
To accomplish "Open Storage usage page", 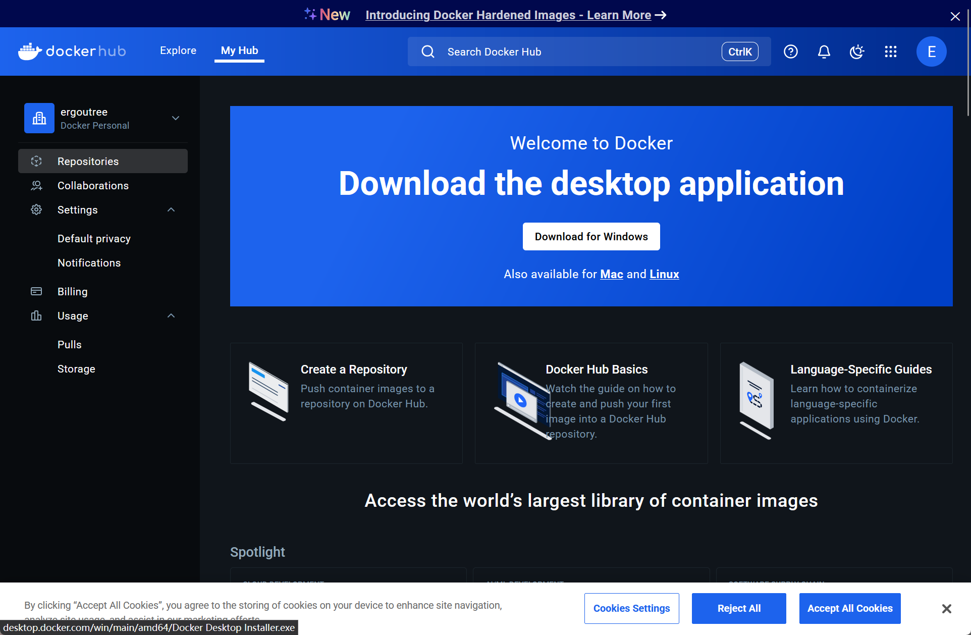I will coord(76,368).
